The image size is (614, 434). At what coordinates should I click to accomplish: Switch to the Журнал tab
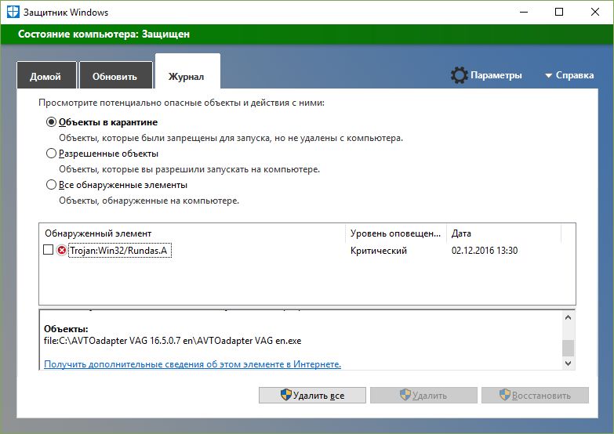(187, 77)
